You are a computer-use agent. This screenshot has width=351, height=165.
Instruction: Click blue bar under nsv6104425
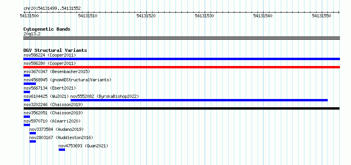click(x=27, y=100)
